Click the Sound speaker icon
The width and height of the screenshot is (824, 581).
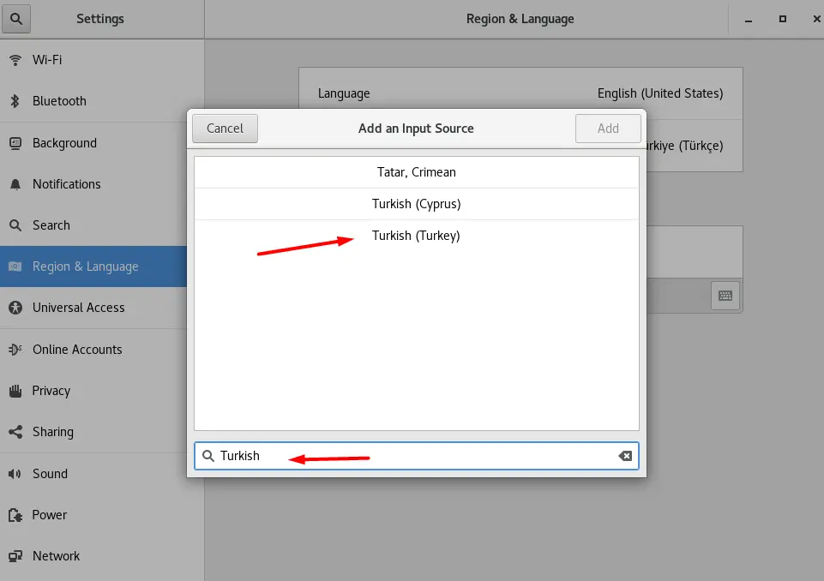15,474
